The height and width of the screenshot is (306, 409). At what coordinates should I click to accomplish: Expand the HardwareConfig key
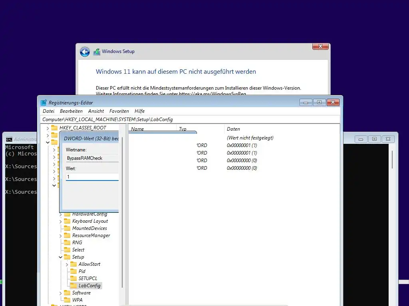(x=61, y=215)
